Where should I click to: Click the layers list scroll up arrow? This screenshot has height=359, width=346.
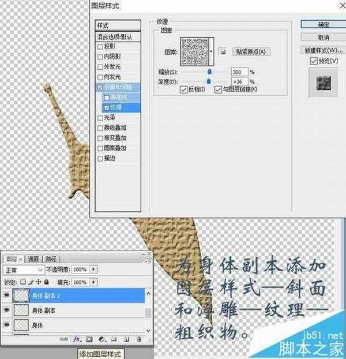[x=148, y=293]
